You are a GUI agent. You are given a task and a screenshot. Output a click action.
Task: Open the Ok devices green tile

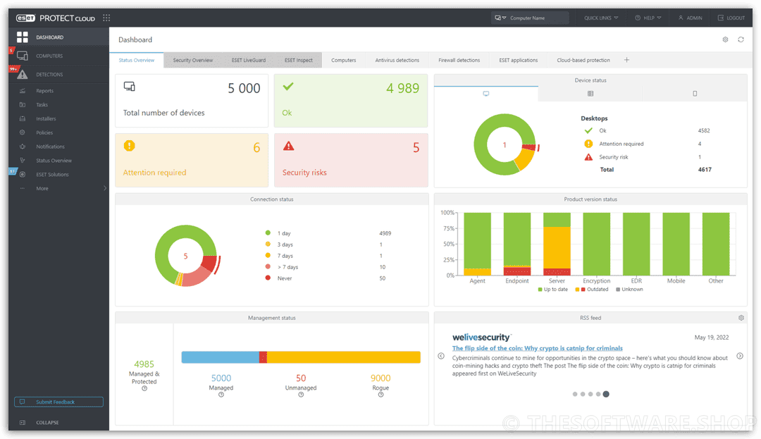pos(351,101)
